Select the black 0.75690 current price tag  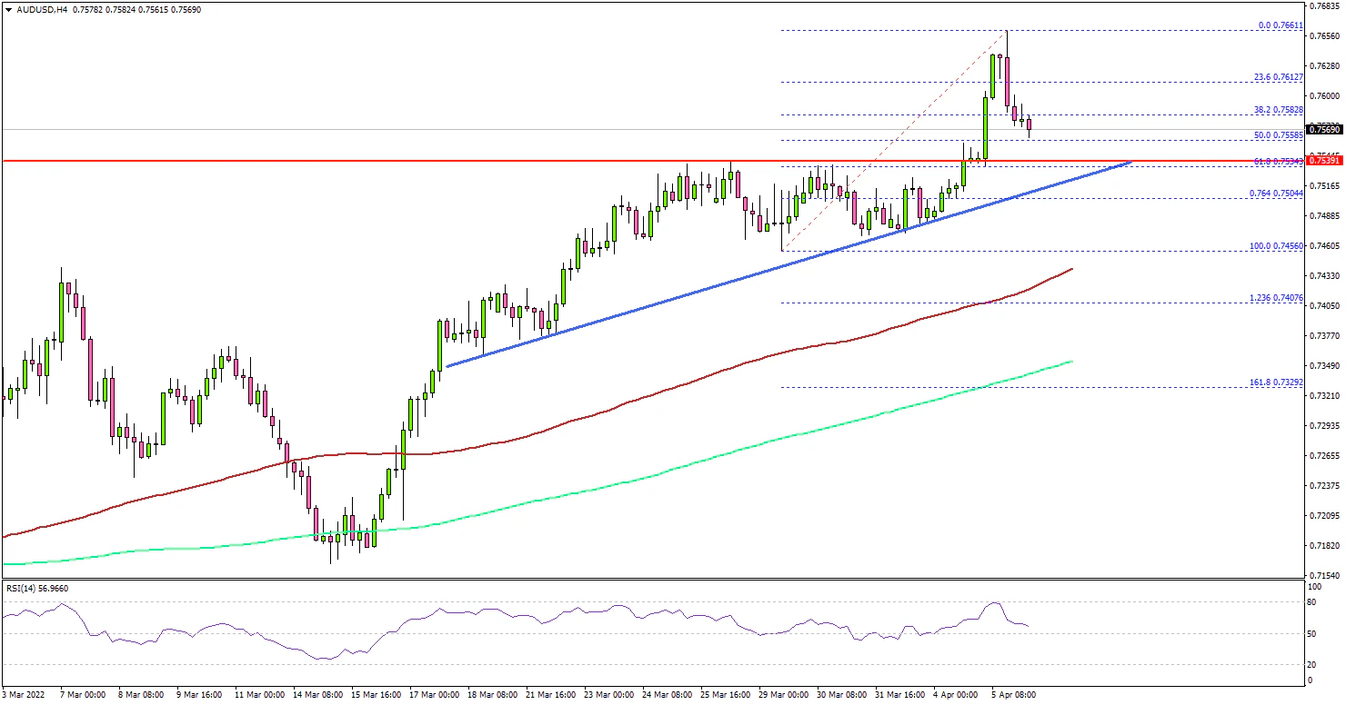tap(1324, 130)
